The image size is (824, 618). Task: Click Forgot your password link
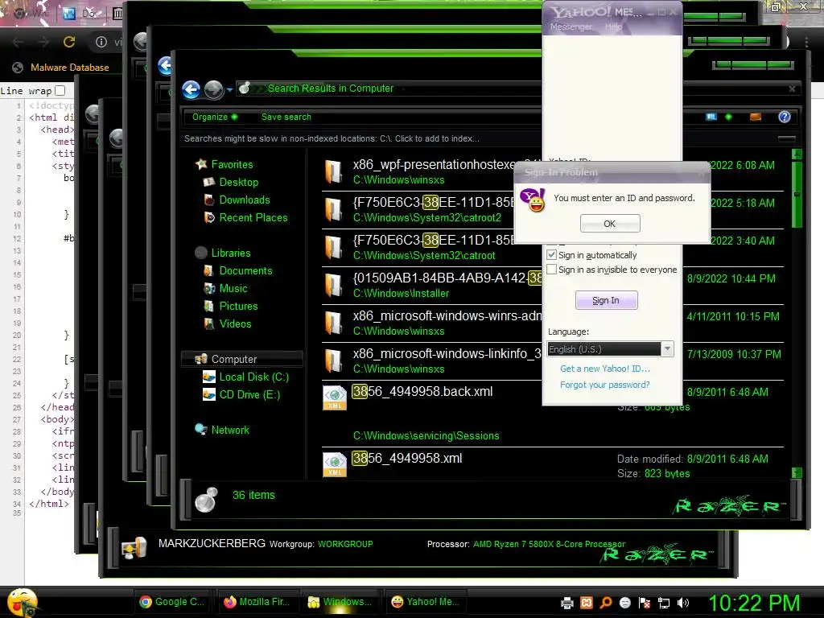[604, 385]
